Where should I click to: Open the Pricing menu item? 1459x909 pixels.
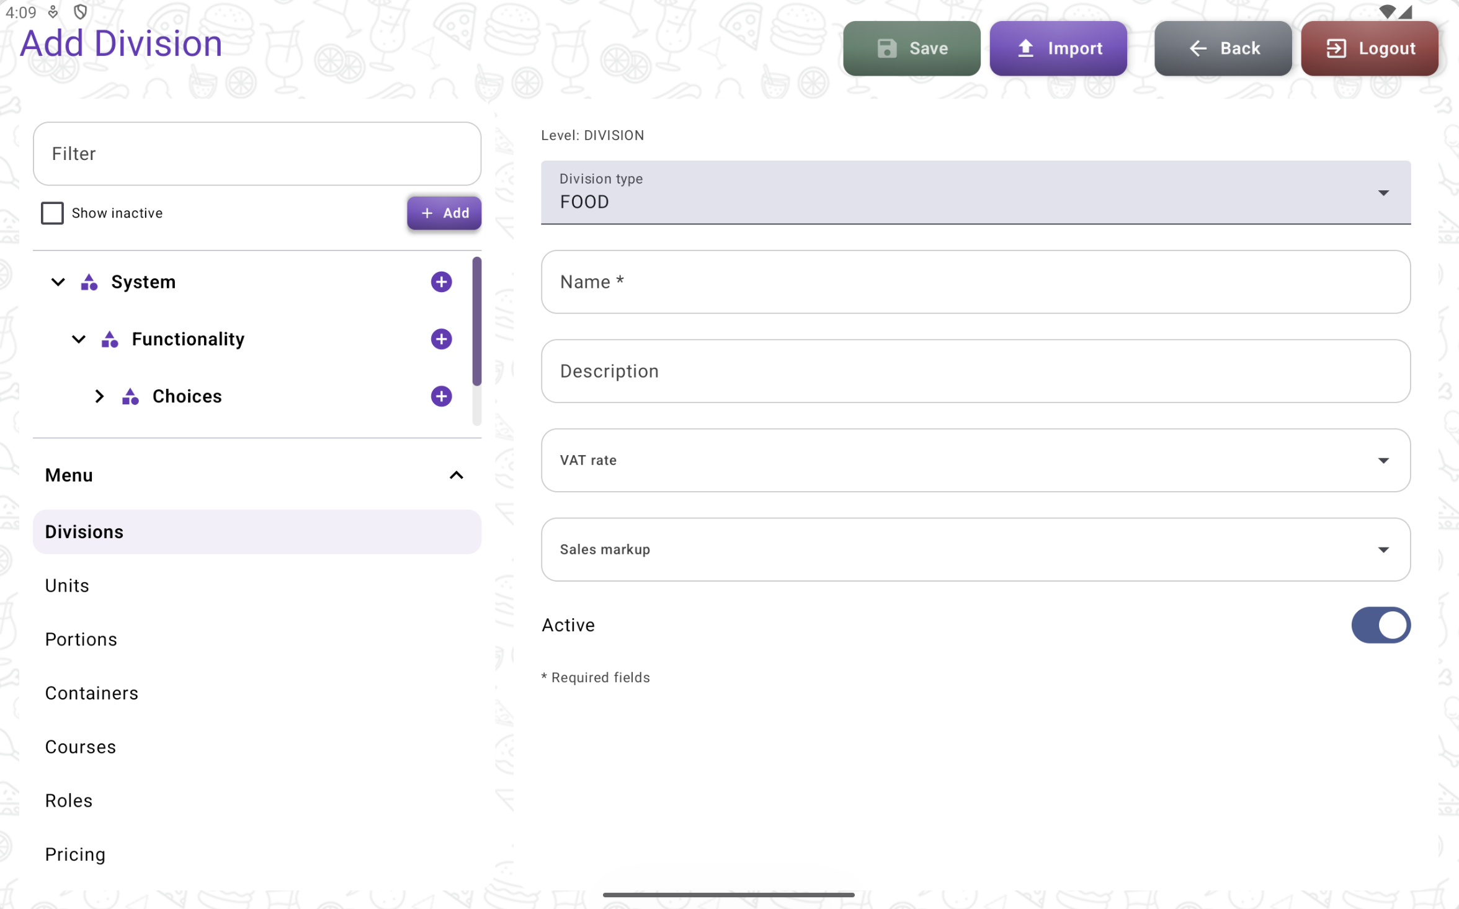(x=257, y=854)
